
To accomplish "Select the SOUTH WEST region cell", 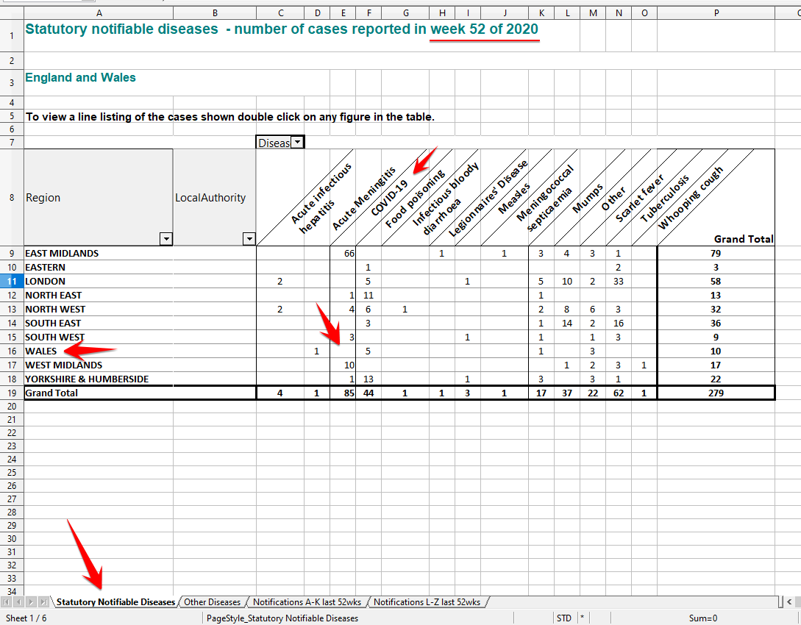I will [54, 337].
